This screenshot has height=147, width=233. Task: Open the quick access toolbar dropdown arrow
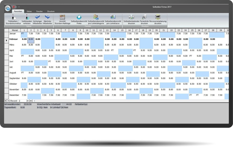19,7
